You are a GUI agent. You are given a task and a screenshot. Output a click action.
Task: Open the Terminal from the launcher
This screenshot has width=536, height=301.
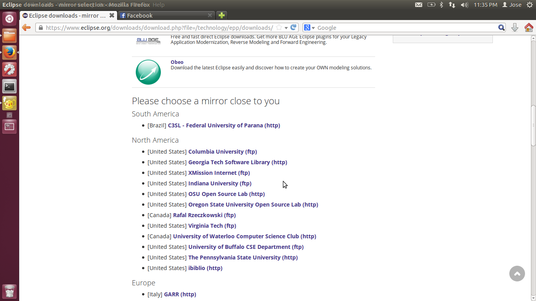pos(9,86)
